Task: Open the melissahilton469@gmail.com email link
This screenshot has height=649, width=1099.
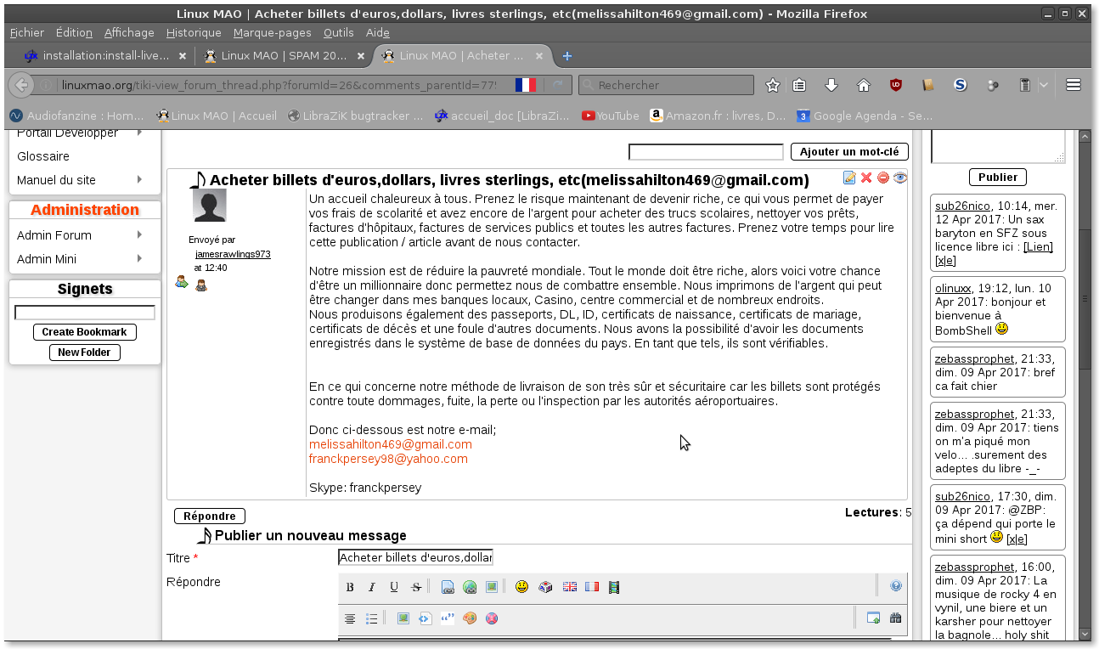Action: click(x=391, y=444)
